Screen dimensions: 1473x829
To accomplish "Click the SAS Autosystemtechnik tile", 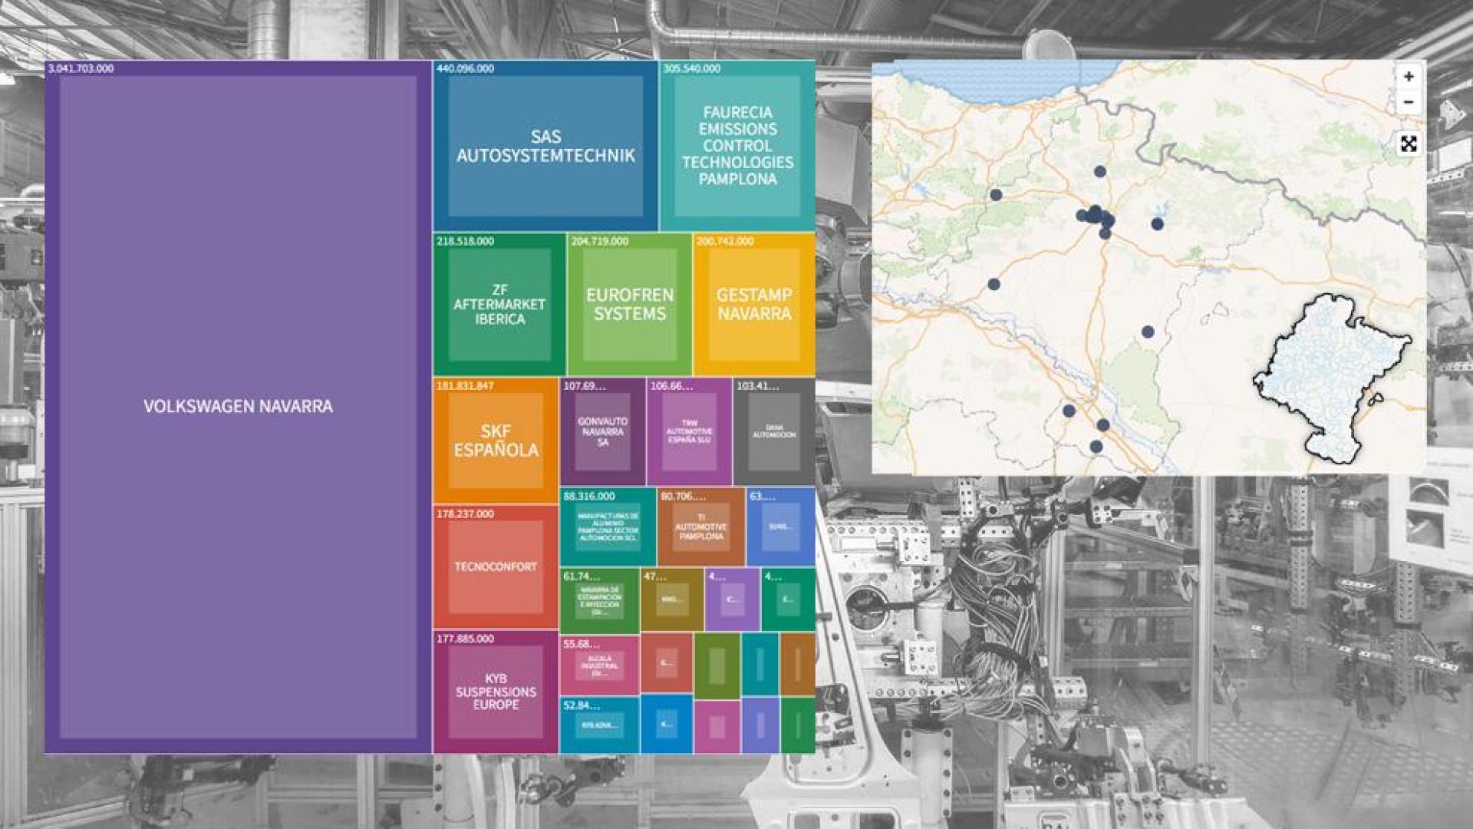I will click(545, 150).
